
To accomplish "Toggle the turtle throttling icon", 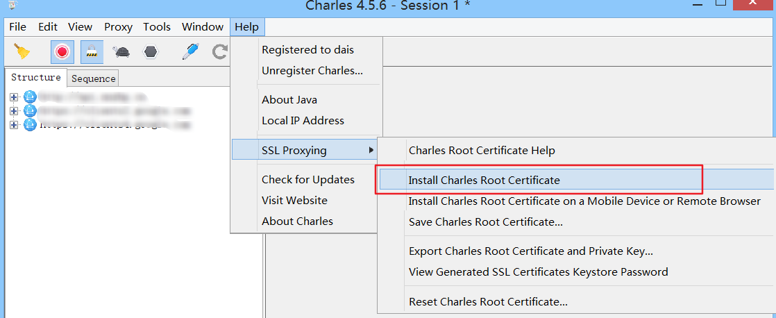I will coord(121,51).
